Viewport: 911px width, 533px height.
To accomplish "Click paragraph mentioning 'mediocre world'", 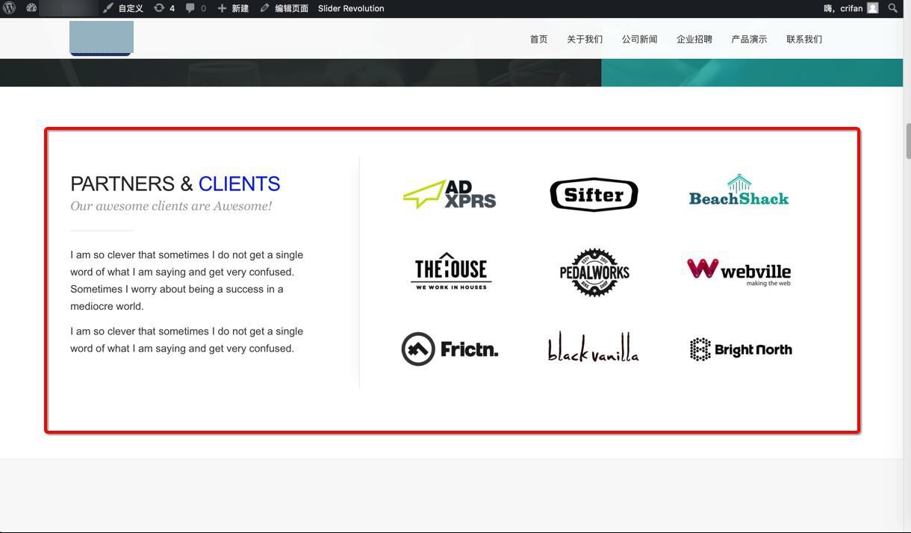I will (187, 280).
